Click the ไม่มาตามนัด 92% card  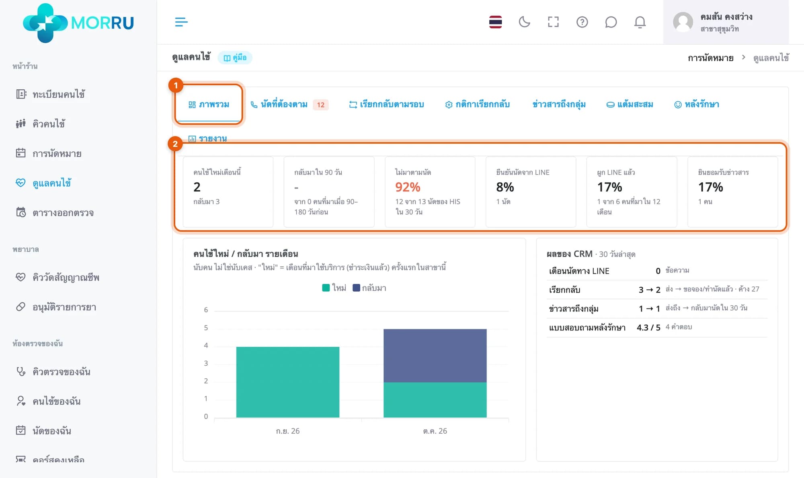click(430, 192)
